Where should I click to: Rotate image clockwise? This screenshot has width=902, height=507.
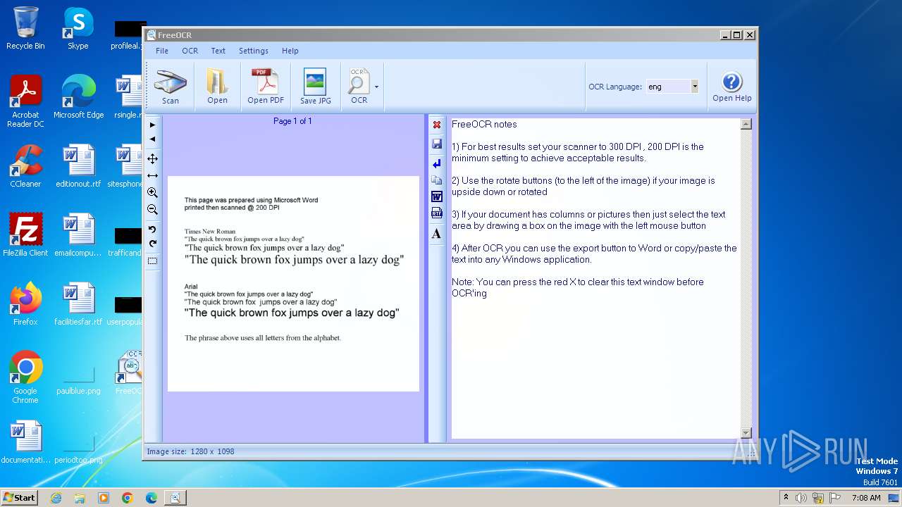152,244
